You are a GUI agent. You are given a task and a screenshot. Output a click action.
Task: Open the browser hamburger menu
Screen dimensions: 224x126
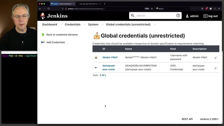click(219, 8)
